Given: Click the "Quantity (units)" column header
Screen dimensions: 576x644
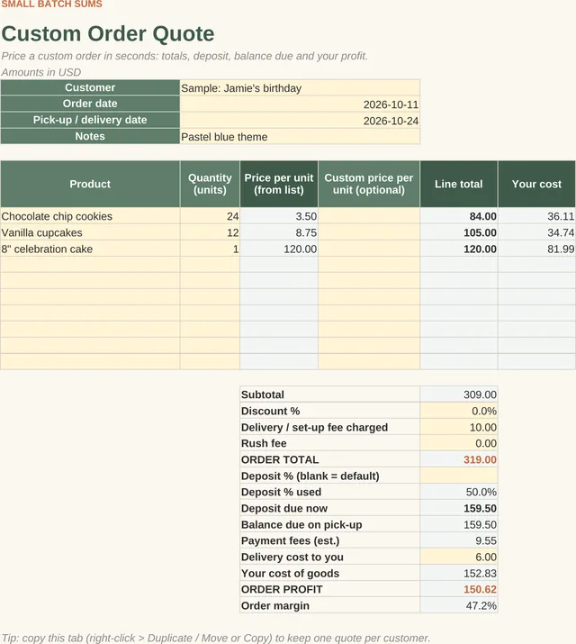Looking at the screenshot, I should click(x=210, y=184).
